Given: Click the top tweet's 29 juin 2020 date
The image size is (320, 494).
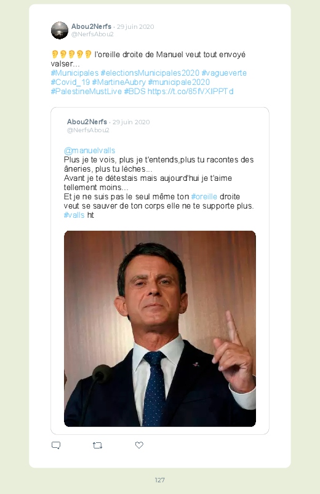Looking at the screenshot, I should [135, 26].
